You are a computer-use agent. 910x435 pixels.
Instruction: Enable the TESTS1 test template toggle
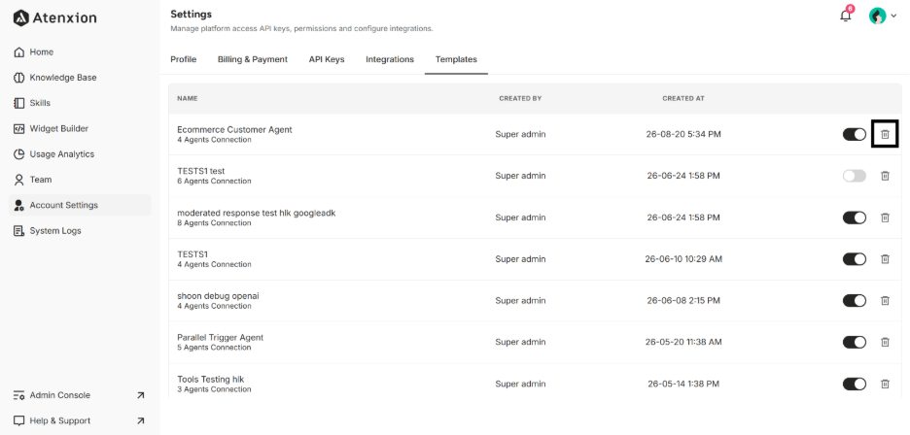coord(855,176)
